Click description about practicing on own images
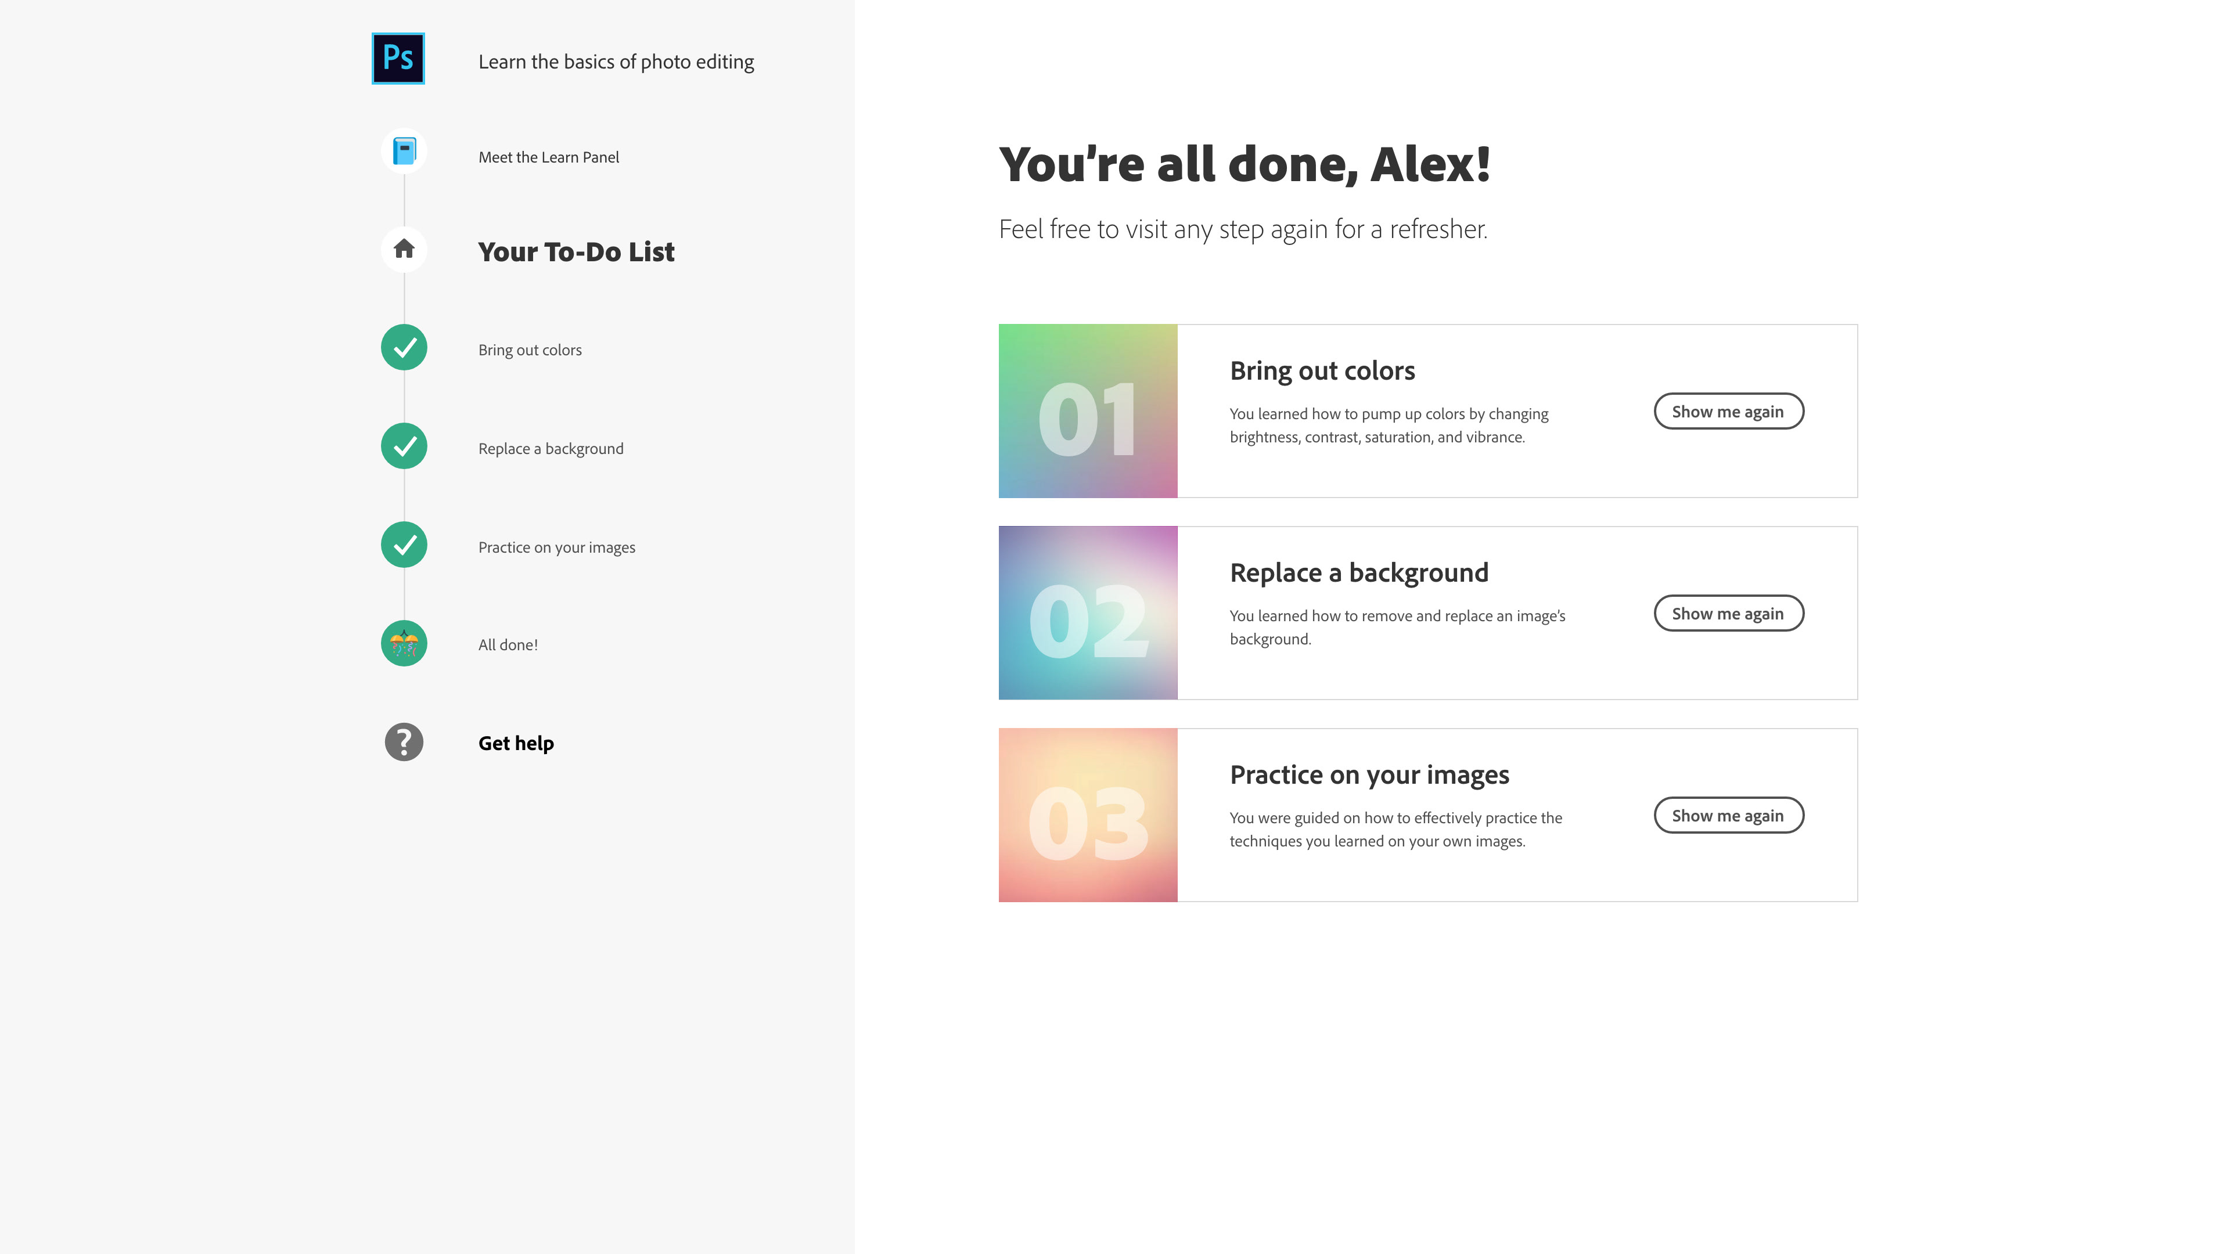This screenshot has width=2230, height=1254. click(x=1395, y=830)
